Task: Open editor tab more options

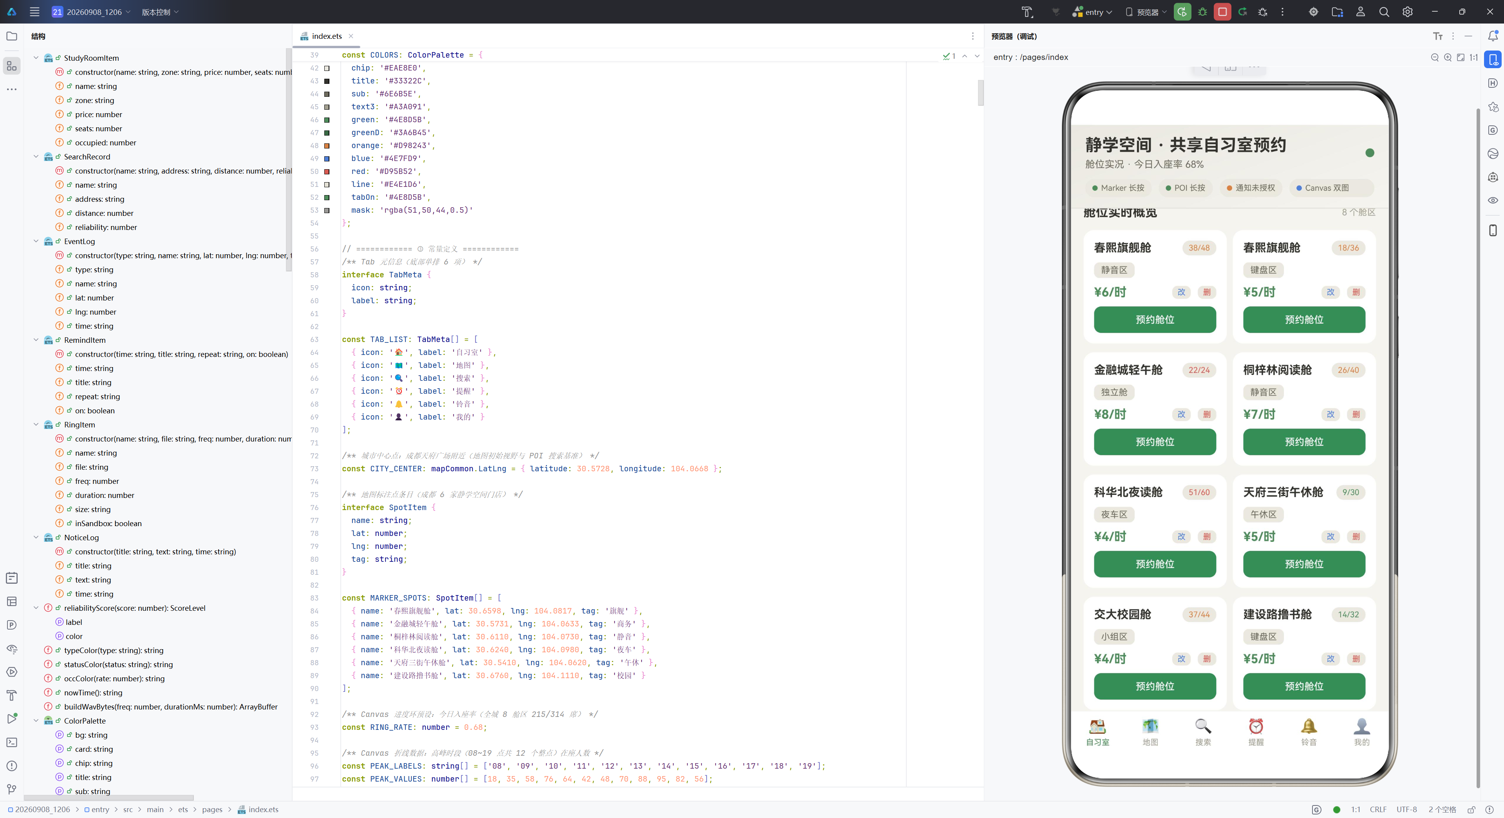Action: pyautogui.click(x=973, y=36)
